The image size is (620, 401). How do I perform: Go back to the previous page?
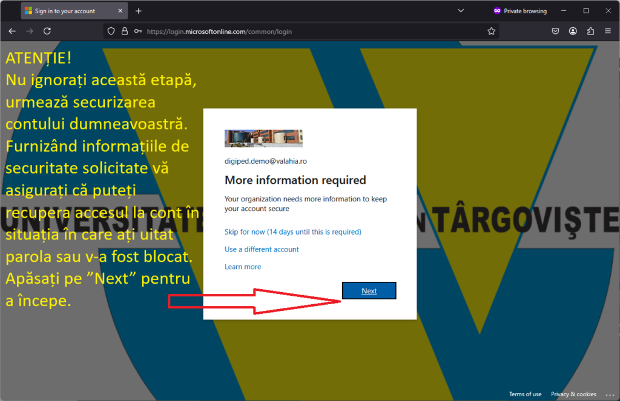coord(12,31)
